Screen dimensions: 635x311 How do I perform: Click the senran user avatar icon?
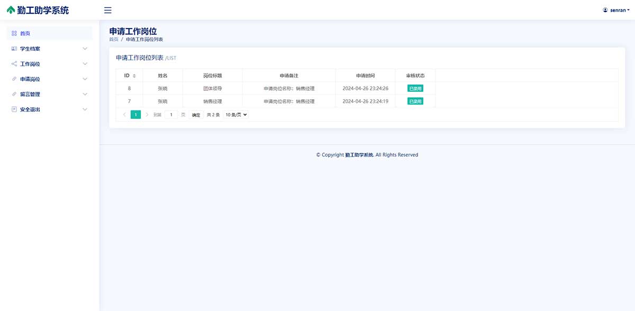(605, 10)
